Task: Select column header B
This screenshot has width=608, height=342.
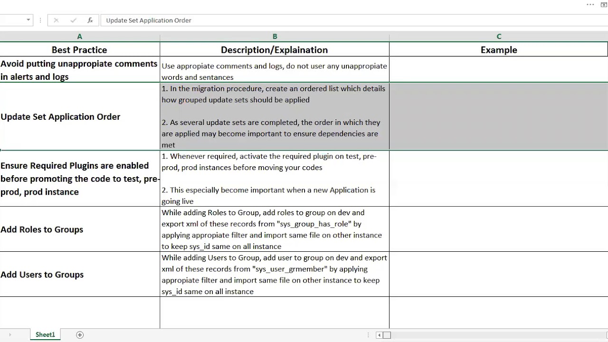Action: point(275,36)
